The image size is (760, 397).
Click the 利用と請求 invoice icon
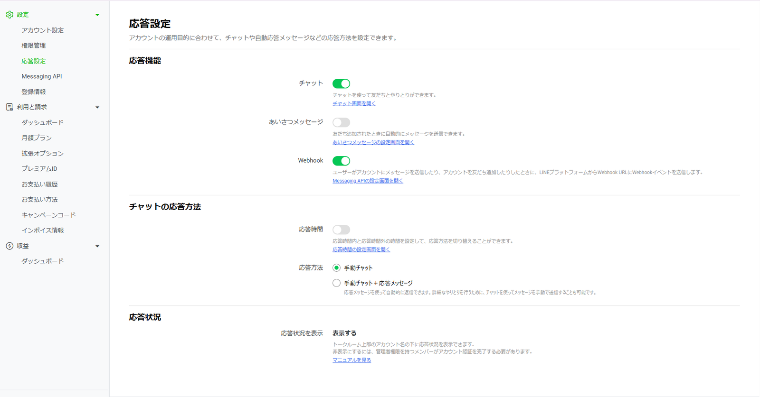click(9, 107)
